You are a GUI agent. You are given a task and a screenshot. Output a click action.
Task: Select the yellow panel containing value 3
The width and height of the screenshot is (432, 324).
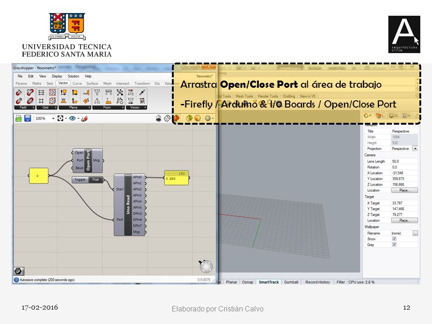pyautogui.click(x=39, y=176)
